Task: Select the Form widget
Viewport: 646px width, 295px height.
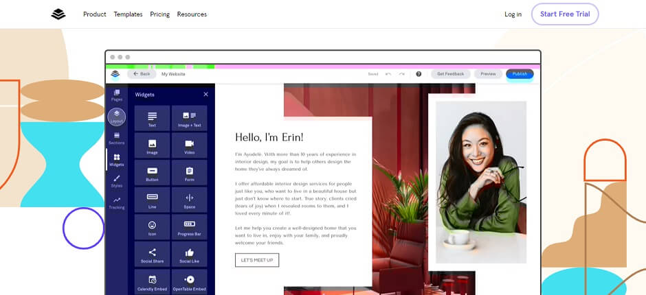Action: [190, 172]
